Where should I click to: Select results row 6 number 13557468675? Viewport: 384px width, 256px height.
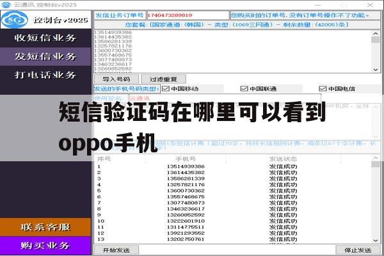[x=186, y=196]
